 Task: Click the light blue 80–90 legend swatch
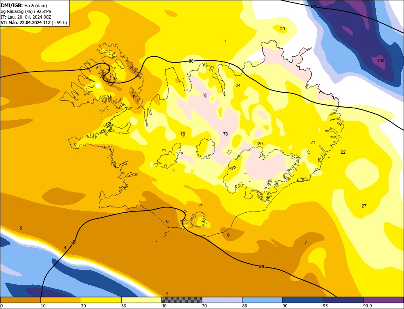point(262,300)
